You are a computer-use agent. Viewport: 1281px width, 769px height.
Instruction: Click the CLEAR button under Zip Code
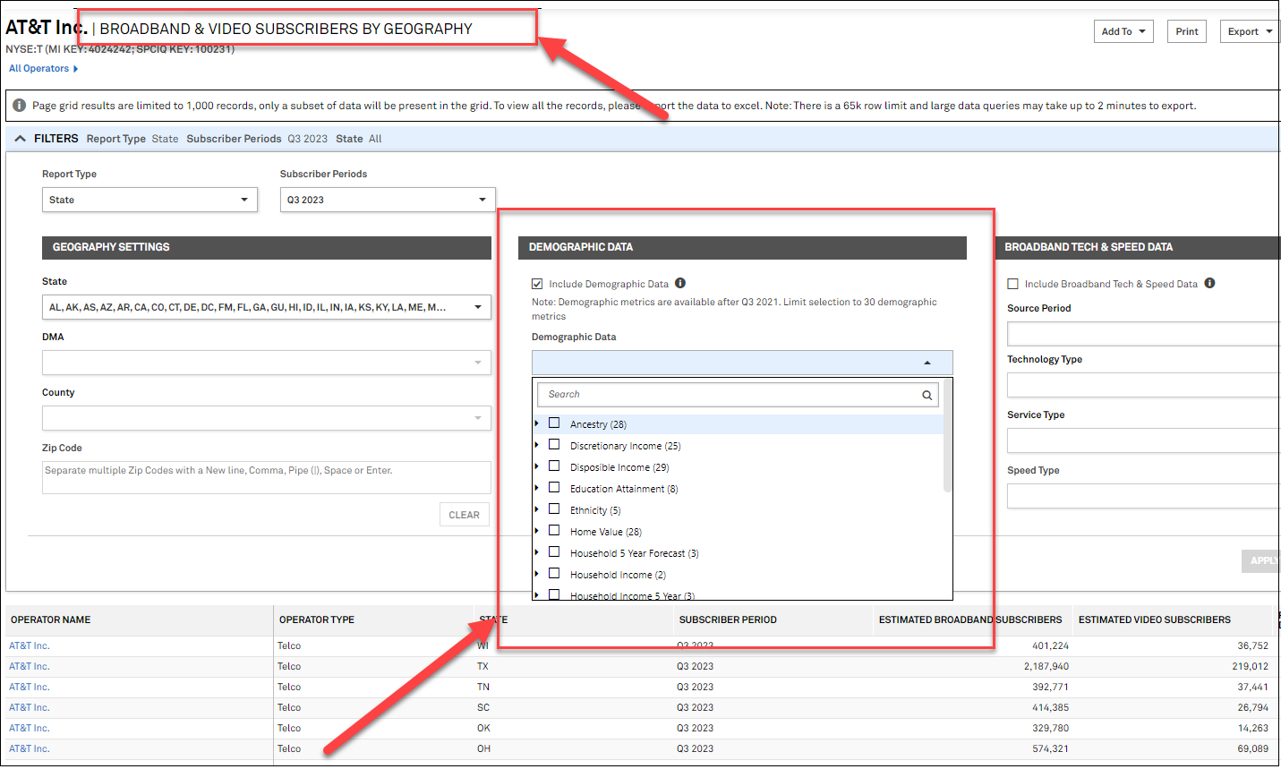click(464, 515)
